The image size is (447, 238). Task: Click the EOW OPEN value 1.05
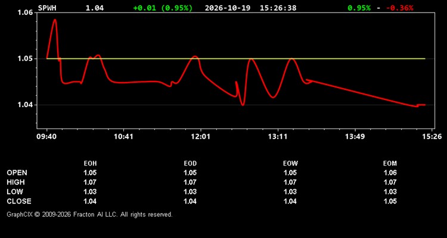(290, 173)
